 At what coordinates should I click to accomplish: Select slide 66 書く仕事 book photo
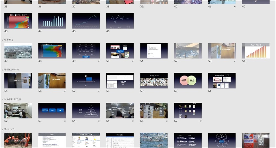pos(154,111)
